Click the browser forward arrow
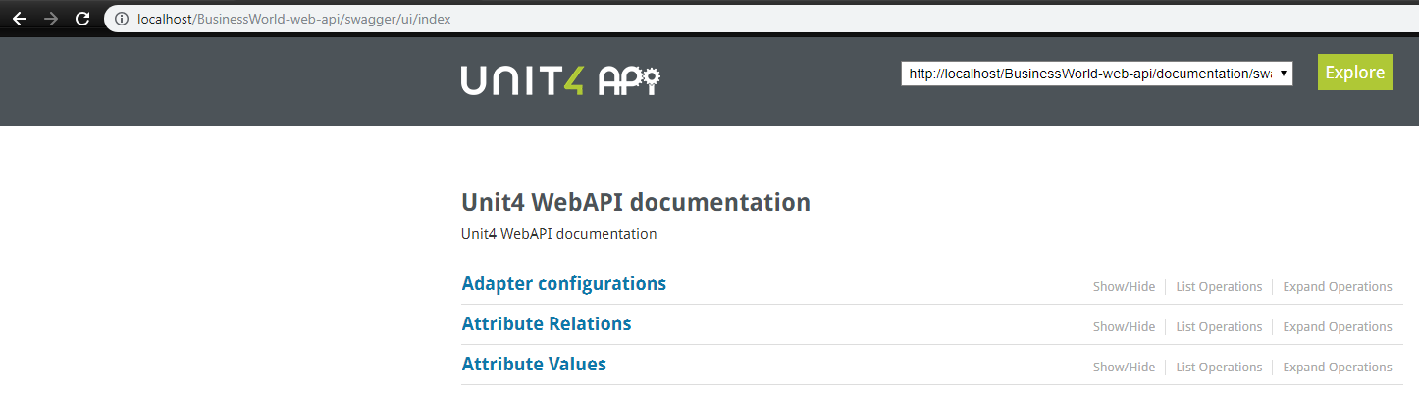 coord(51,19)
